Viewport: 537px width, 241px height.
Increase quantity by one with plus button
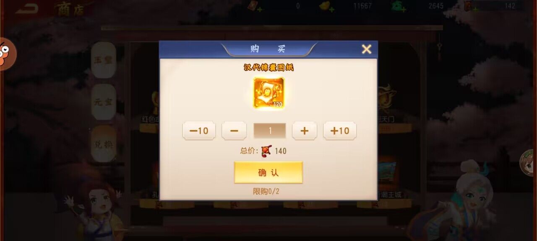(x=305, y=131)
